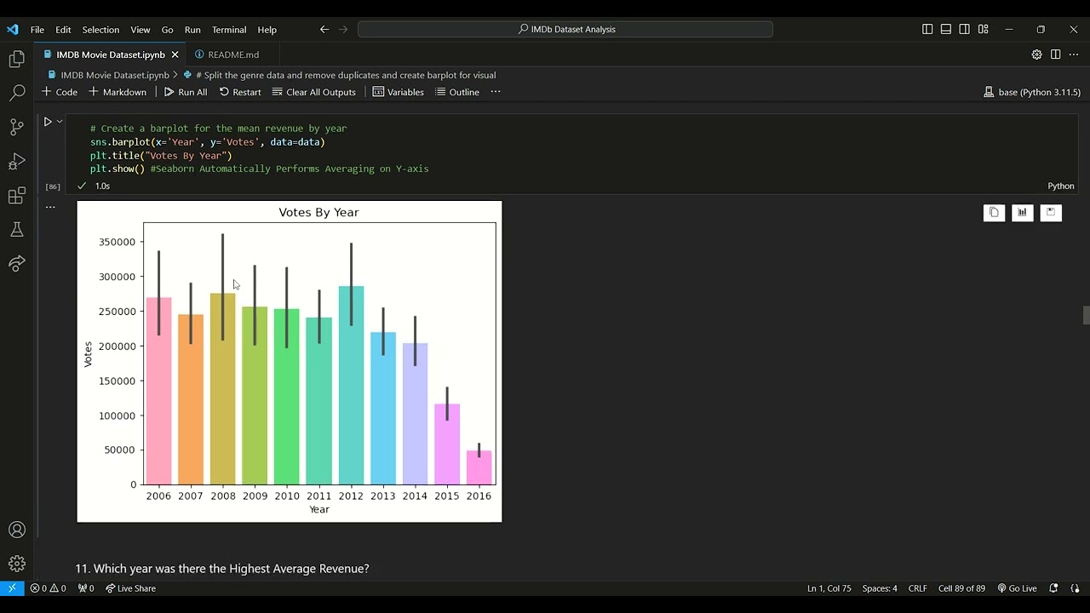This screenshot has height=613, width=1090.
Task: Go back with the left arrow
Action: (x=324, y=29)
